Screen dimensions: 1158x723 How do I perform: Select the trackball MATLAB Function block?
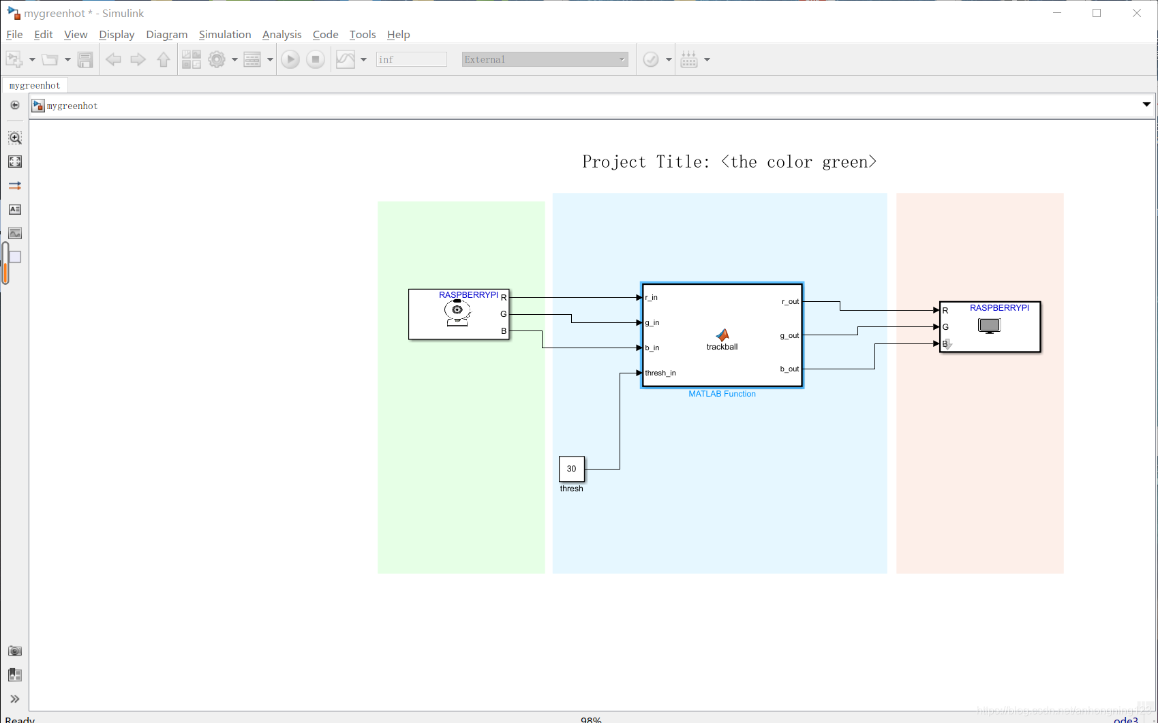722,335
